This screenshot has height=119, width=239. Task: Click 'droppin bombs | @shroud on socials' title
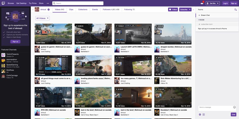(176, 47)
